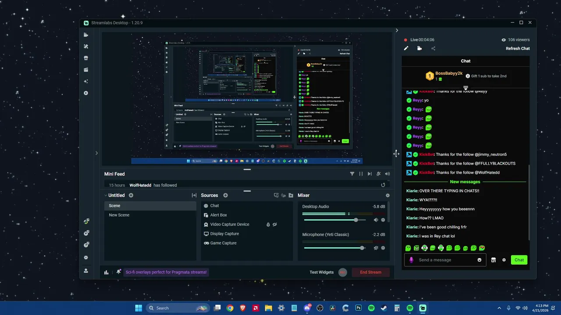This screenshot has width=561, height=315.
Task: Toggle studio mode icon in Sources header
Action: pyautogui.click(x=276, y=196)
